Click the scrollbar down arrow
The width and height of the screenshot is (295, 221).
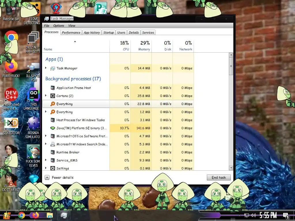tap(231, 168)
